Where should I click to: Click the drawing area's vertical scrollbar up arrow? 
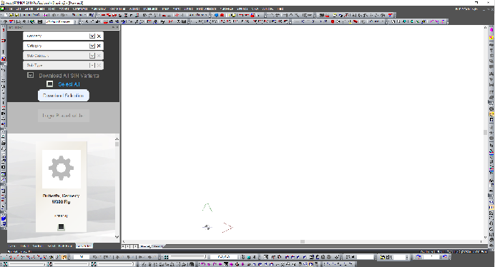tap(486, 28)
